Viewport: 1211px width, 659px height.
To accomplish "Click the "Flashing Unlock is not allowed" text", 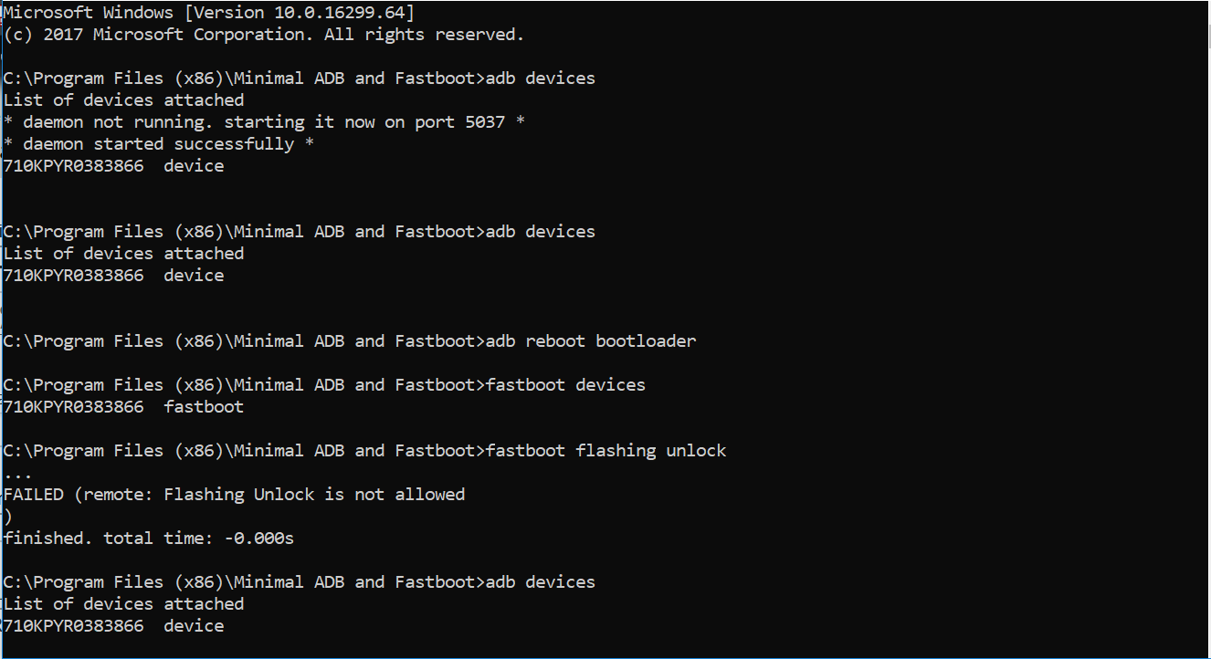I will (x=314, y=495).
